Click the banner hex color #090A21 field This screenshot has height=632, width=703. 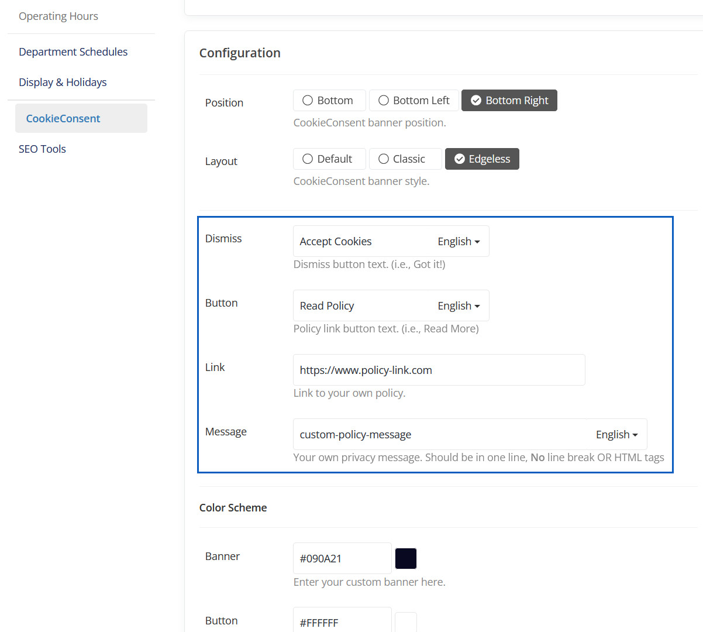point(342,559)
